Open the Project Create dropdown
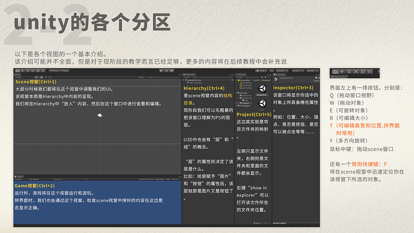 pos(240,77)
